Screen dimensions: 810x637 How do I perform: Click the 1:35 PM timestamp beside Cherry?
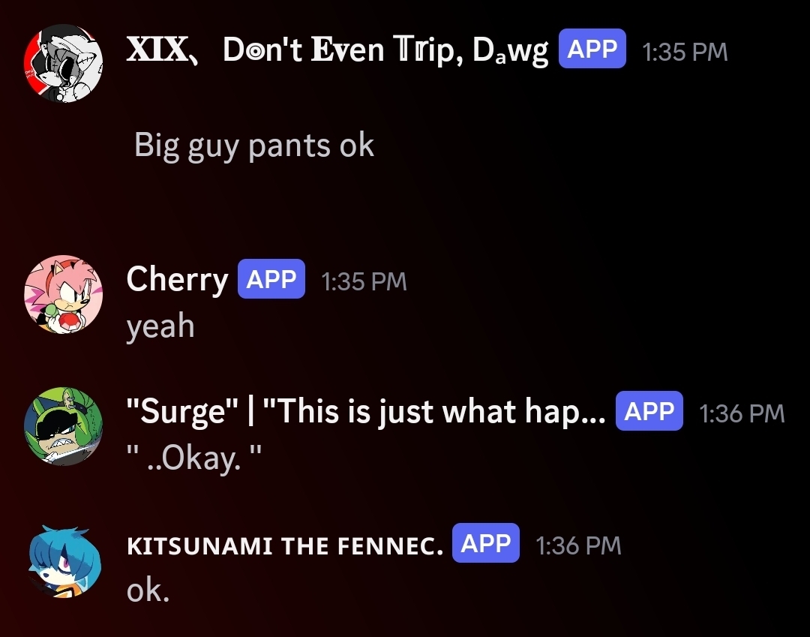[x=364, y=281]
